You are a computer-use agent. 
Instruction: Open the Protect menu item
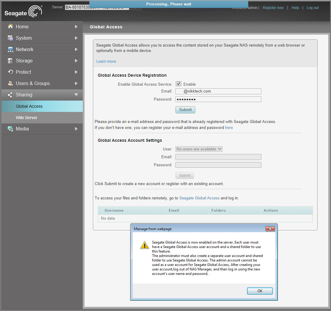tap(42, 72)
